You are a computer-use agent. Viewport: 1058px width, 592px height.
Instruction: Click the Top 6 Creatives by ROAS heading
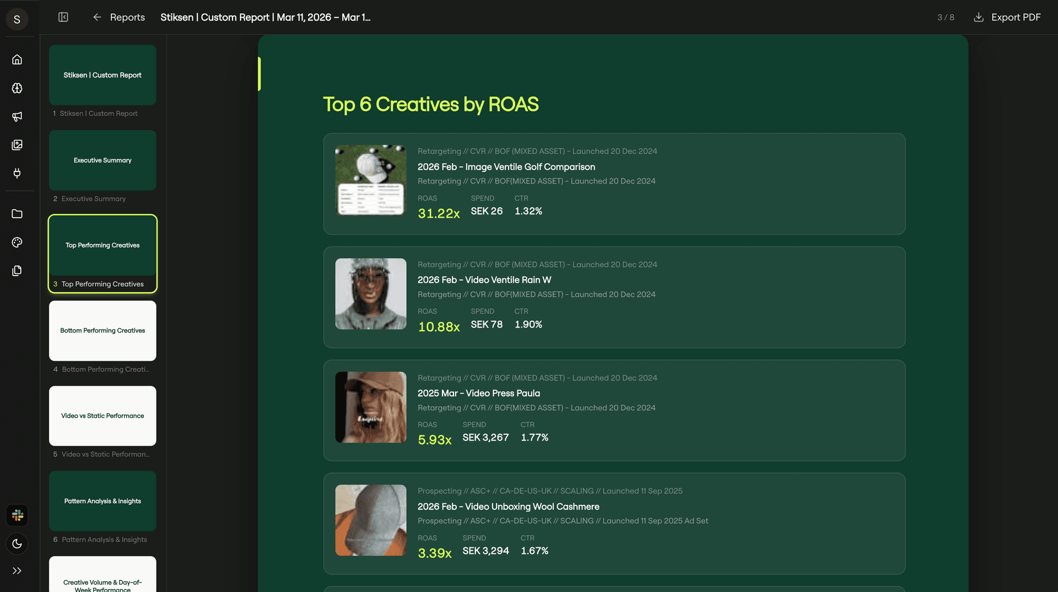(x=431, y=104)
